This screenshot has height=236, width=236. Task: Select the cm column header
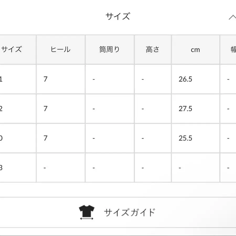coord(195,49)
